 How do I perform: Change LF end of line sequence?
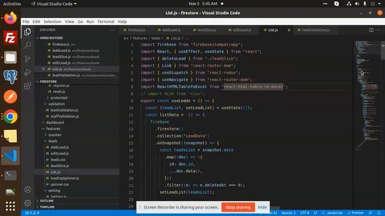coord(315,213)
